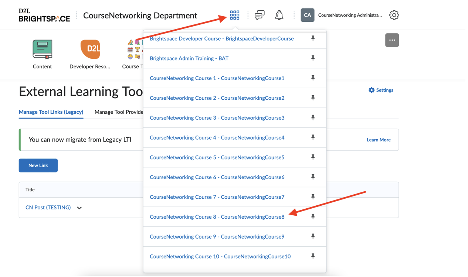Switch to Manage Tool Links (Legacy) tab

(51, 112)
